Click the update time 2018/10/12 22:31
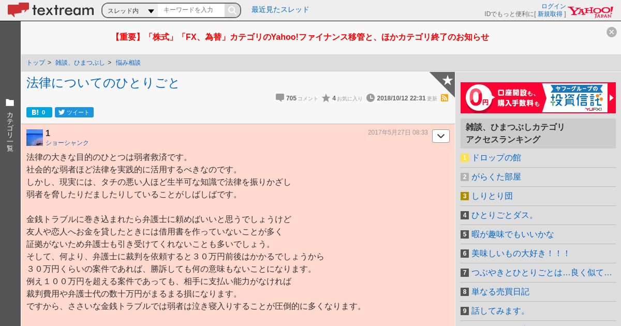This screenshot has width=621, height=326. pyautogui.click(x=401, y=98)
